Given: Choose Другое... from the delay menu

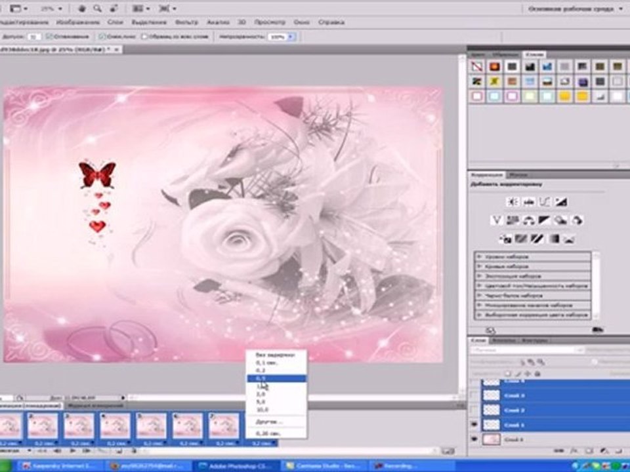Looking at the screenshot, I should click(276, 422).
